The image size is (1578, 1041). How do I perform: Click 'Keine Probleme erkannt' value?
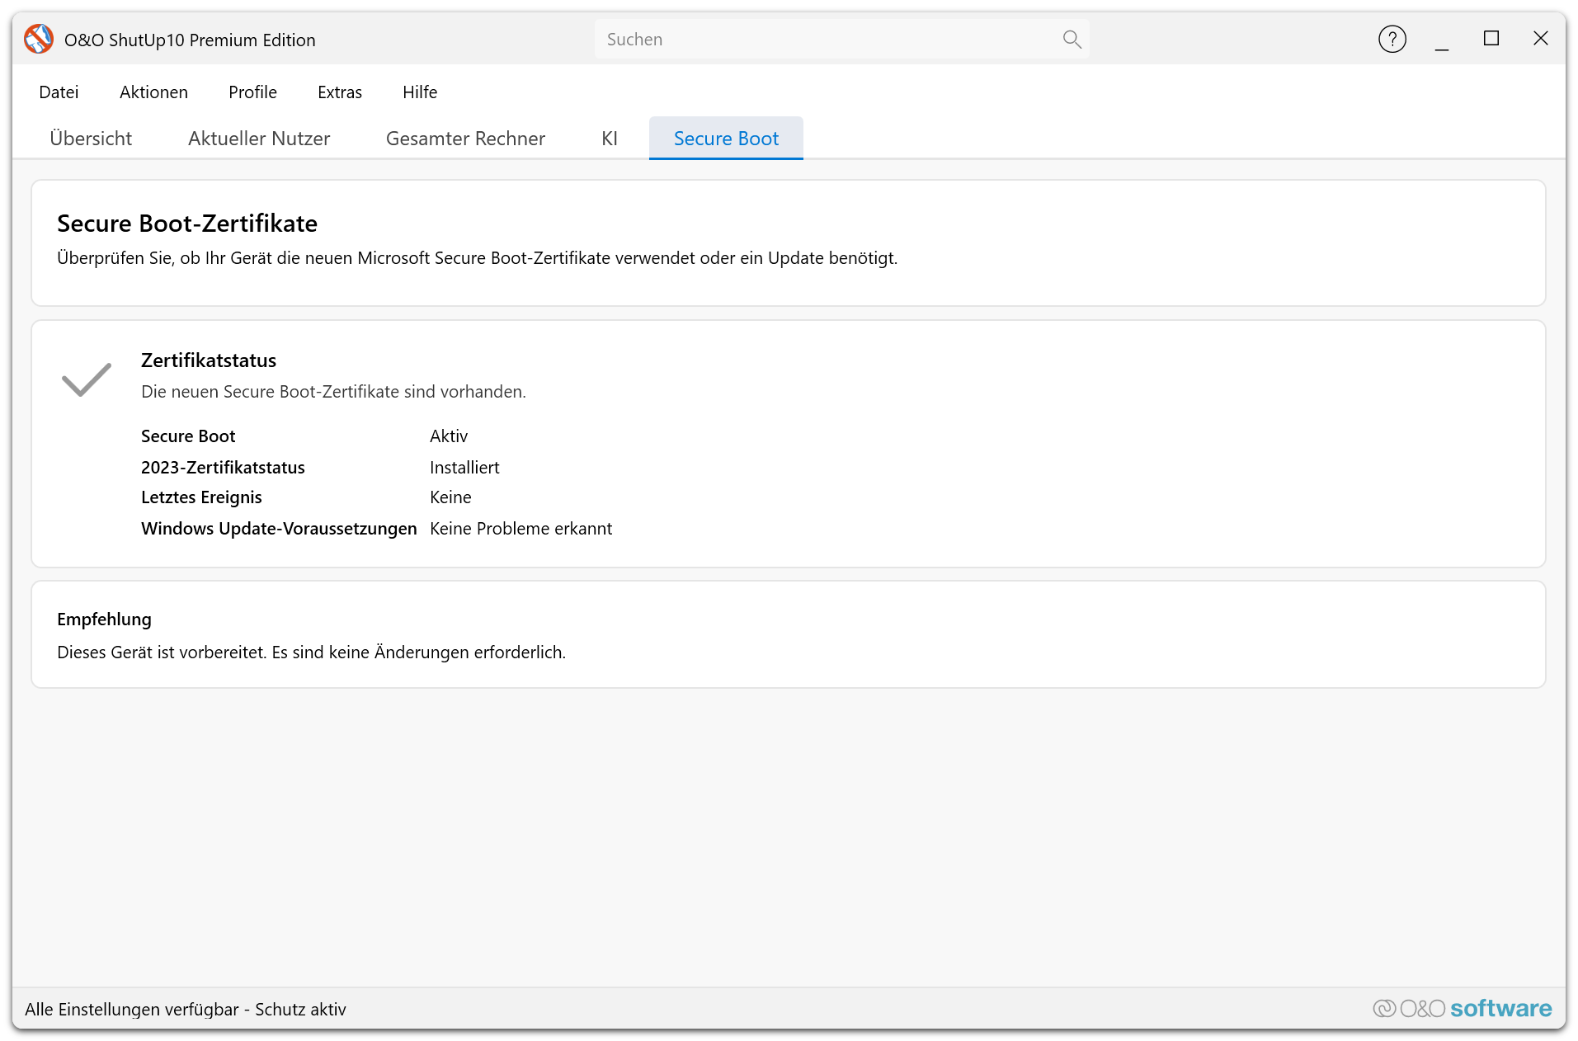click(x=521, y=529)
